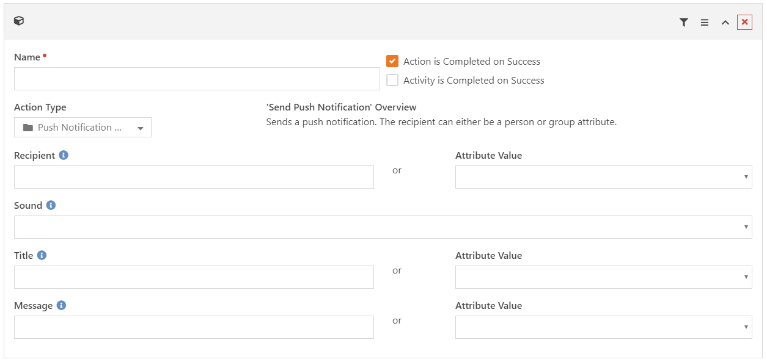767x362 pixels.
Task: Click the cube icon in panel header
Action: point(19,21)
